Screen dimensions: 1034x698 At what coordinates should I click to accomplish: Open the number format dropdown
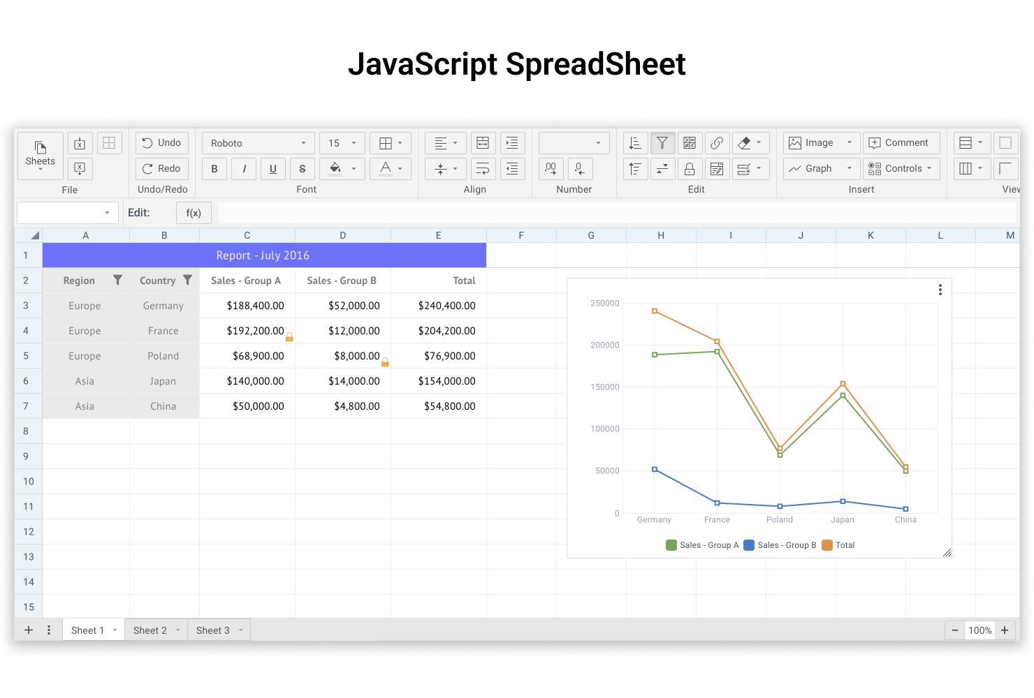pyautogui.click(x=574, y=143)
